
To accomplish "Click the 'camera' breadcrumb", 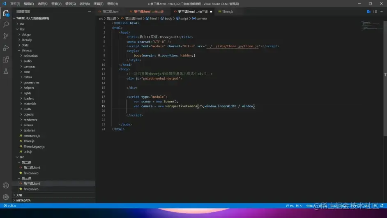I will click(x=201, y=19).
